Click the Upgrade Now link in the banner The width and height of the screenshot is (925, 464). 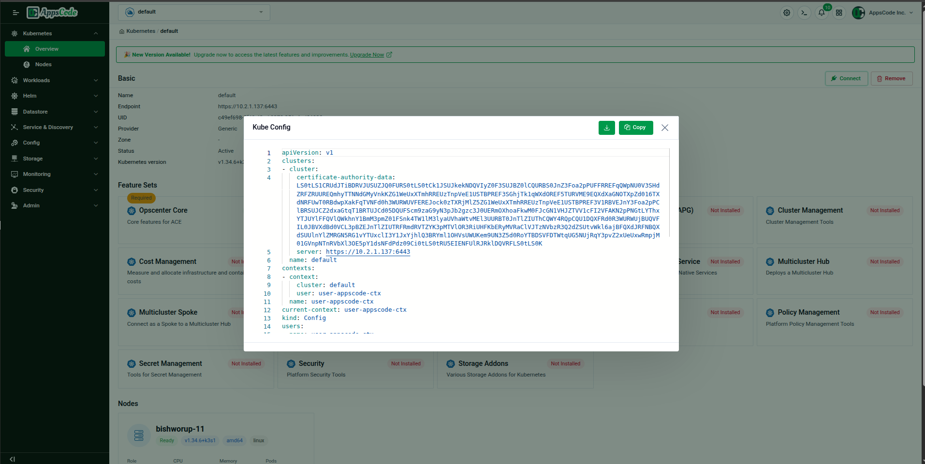point(367,55)
